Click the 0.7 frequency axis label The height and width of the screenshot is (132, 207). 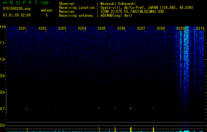tap(2, 109)
